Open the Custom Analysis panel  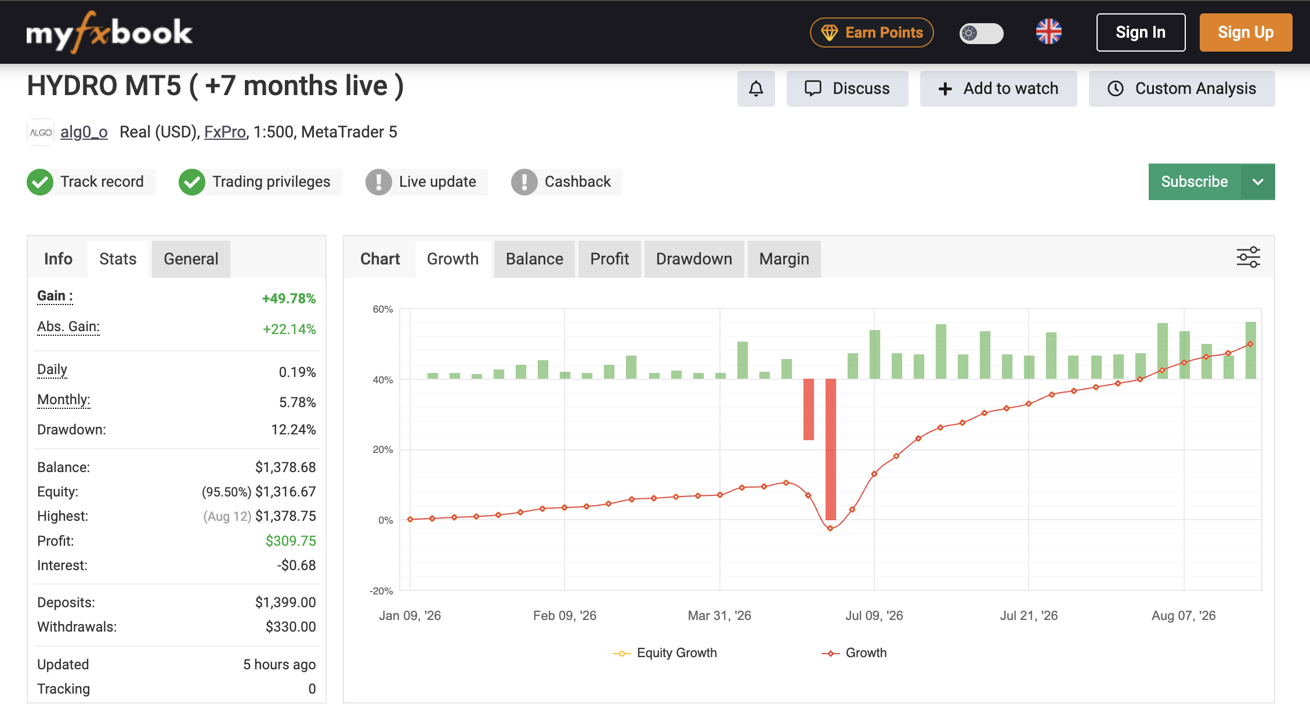point(1182,89)
